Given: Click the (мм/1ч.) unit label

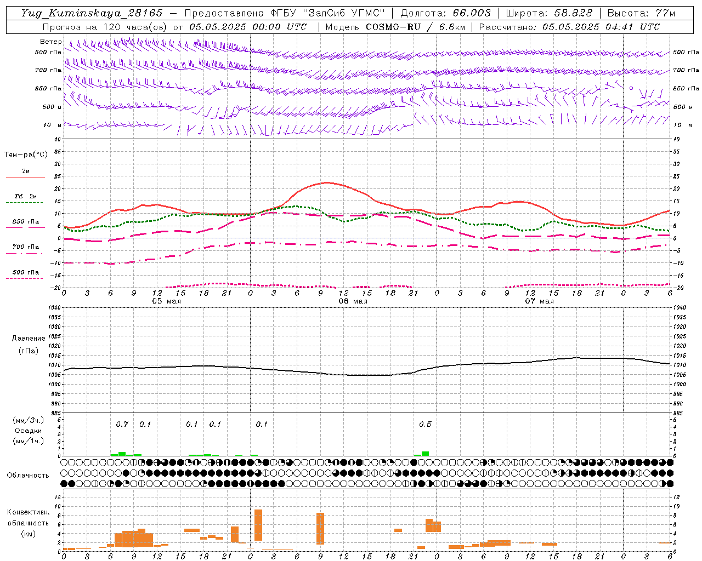Looking at the screenshot, I should point(29,441).
